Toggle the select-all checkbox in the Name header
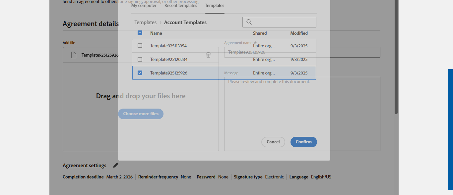This screenshot has width=453, height=195. tap(140, 33)
